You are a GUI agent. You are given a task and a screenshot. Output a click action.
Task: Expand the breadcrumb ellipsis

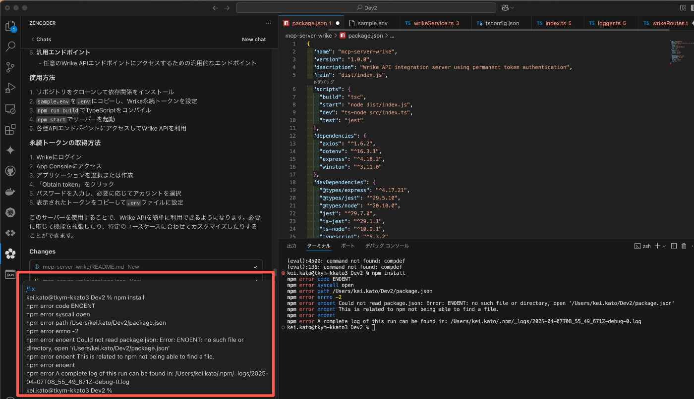point(392,36)
